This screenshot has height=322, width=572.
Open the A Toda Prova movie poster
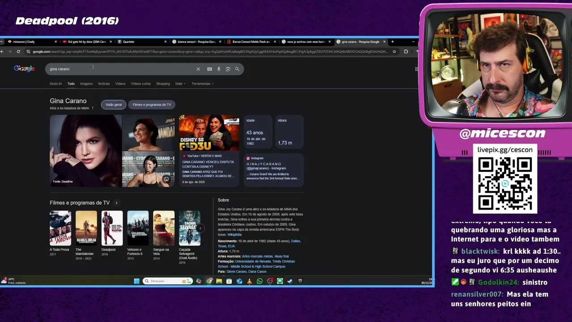click(60, 228)
